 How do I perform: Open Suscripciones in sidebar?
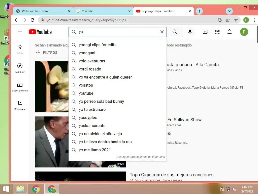pos(20,87)
